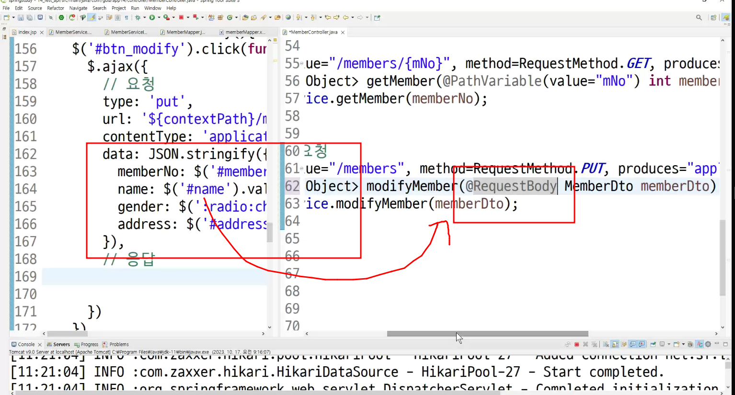Image resolution: width=735 pixels, height=395 pixels.
Task: Launch the Debug bug icon
Action: (x=137, y=18)
